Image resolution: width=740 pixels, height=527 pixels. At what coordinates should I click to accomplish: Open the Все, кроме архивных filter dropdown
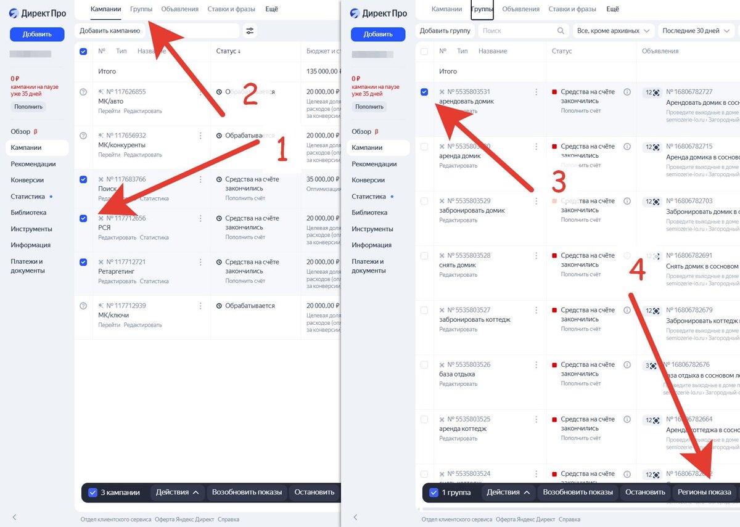tap(613, 30)
